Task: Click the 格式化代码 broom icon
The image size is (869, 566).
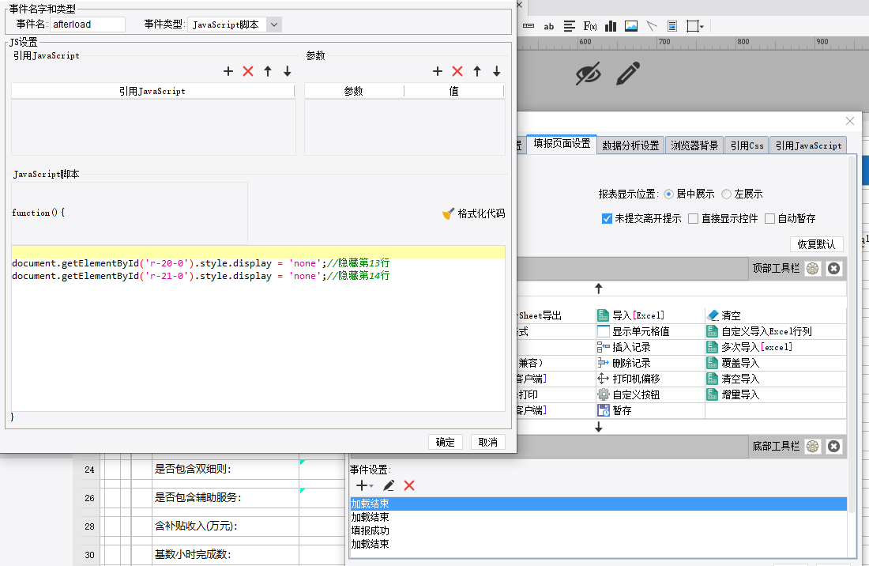Action: pos(448,213)
